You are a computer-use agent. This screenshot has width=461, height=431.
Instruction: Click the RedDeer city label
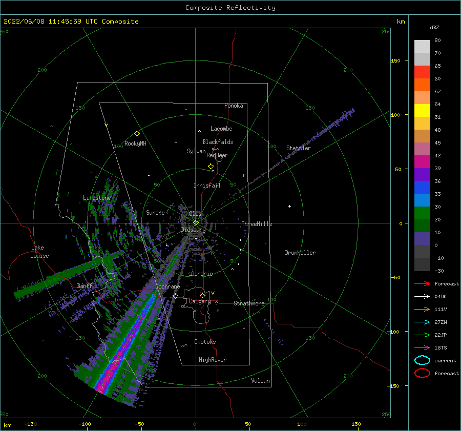(x=217, y=155)
